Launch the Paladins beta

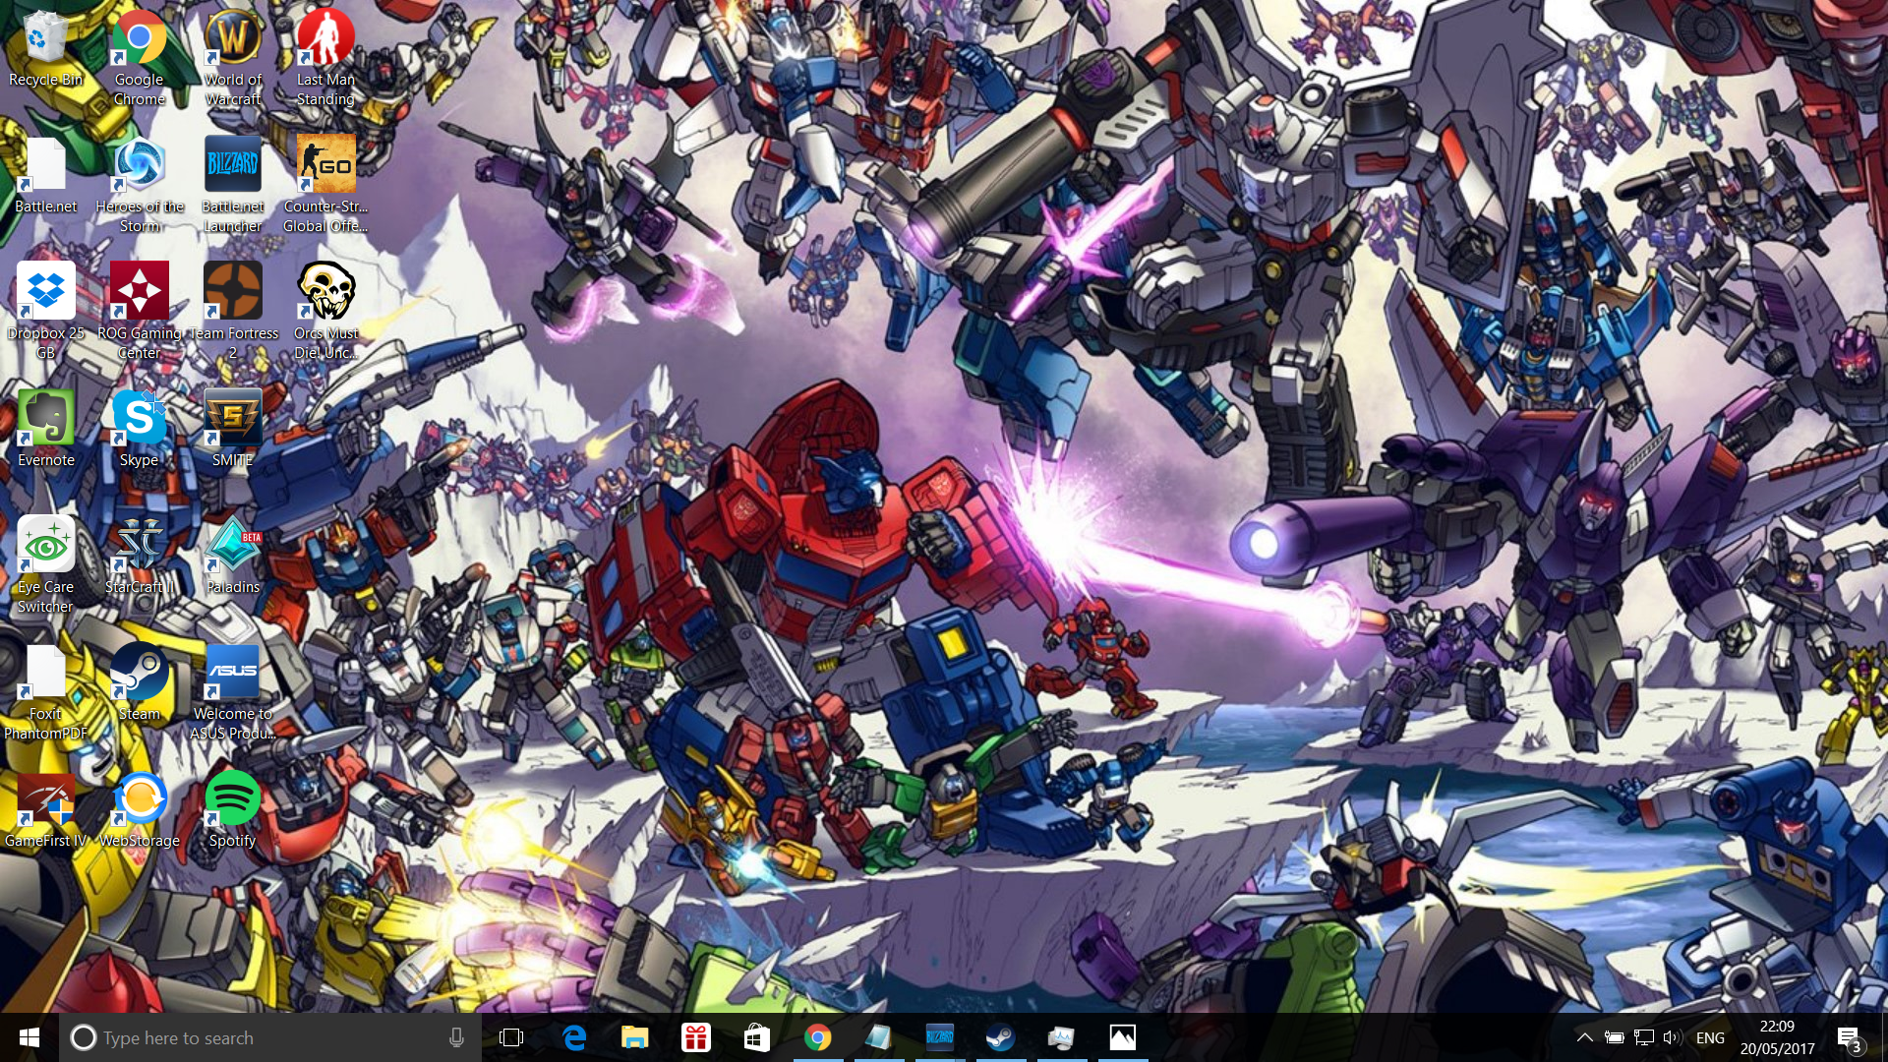pyautogui.click(x=232, y=548)
